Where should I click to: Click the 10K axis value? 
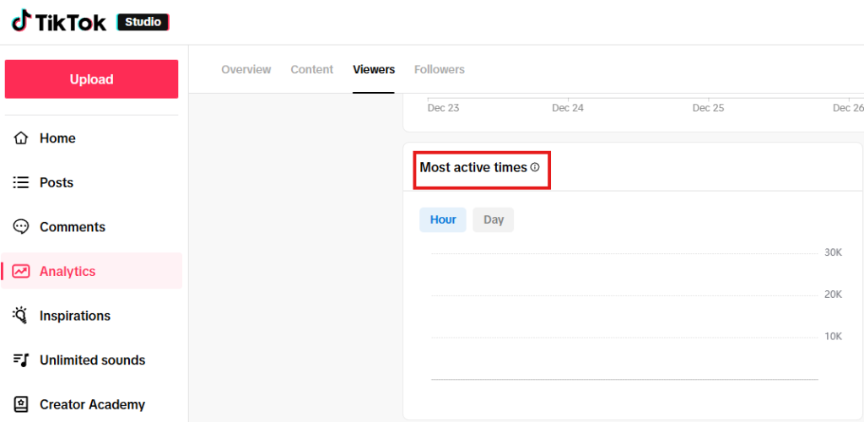833,337
